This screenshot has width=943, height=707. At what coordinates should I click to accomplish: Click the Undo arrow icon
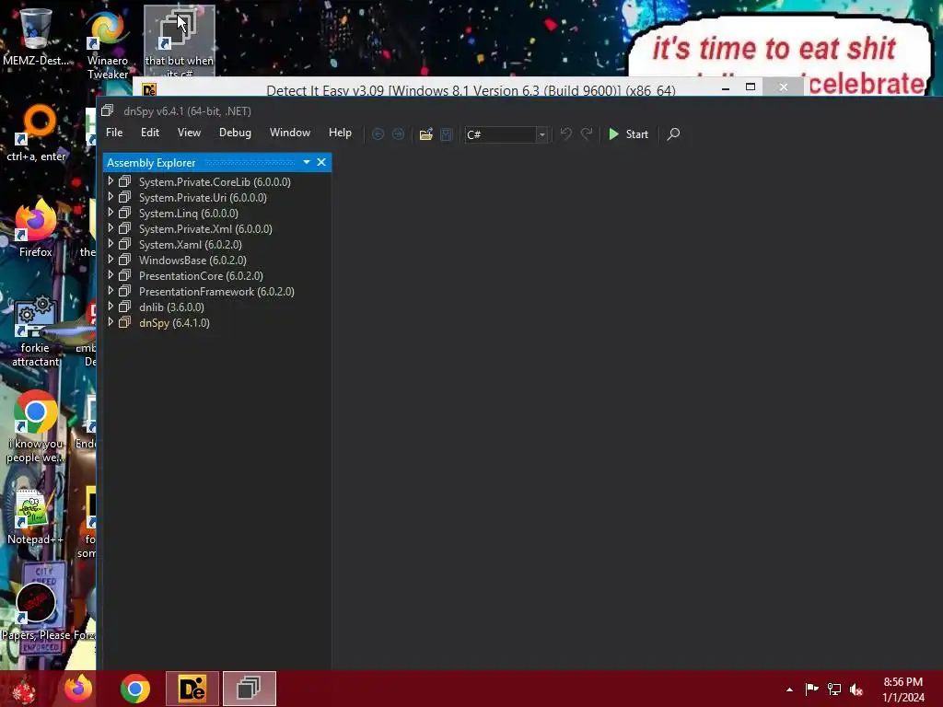pos(566,133)
